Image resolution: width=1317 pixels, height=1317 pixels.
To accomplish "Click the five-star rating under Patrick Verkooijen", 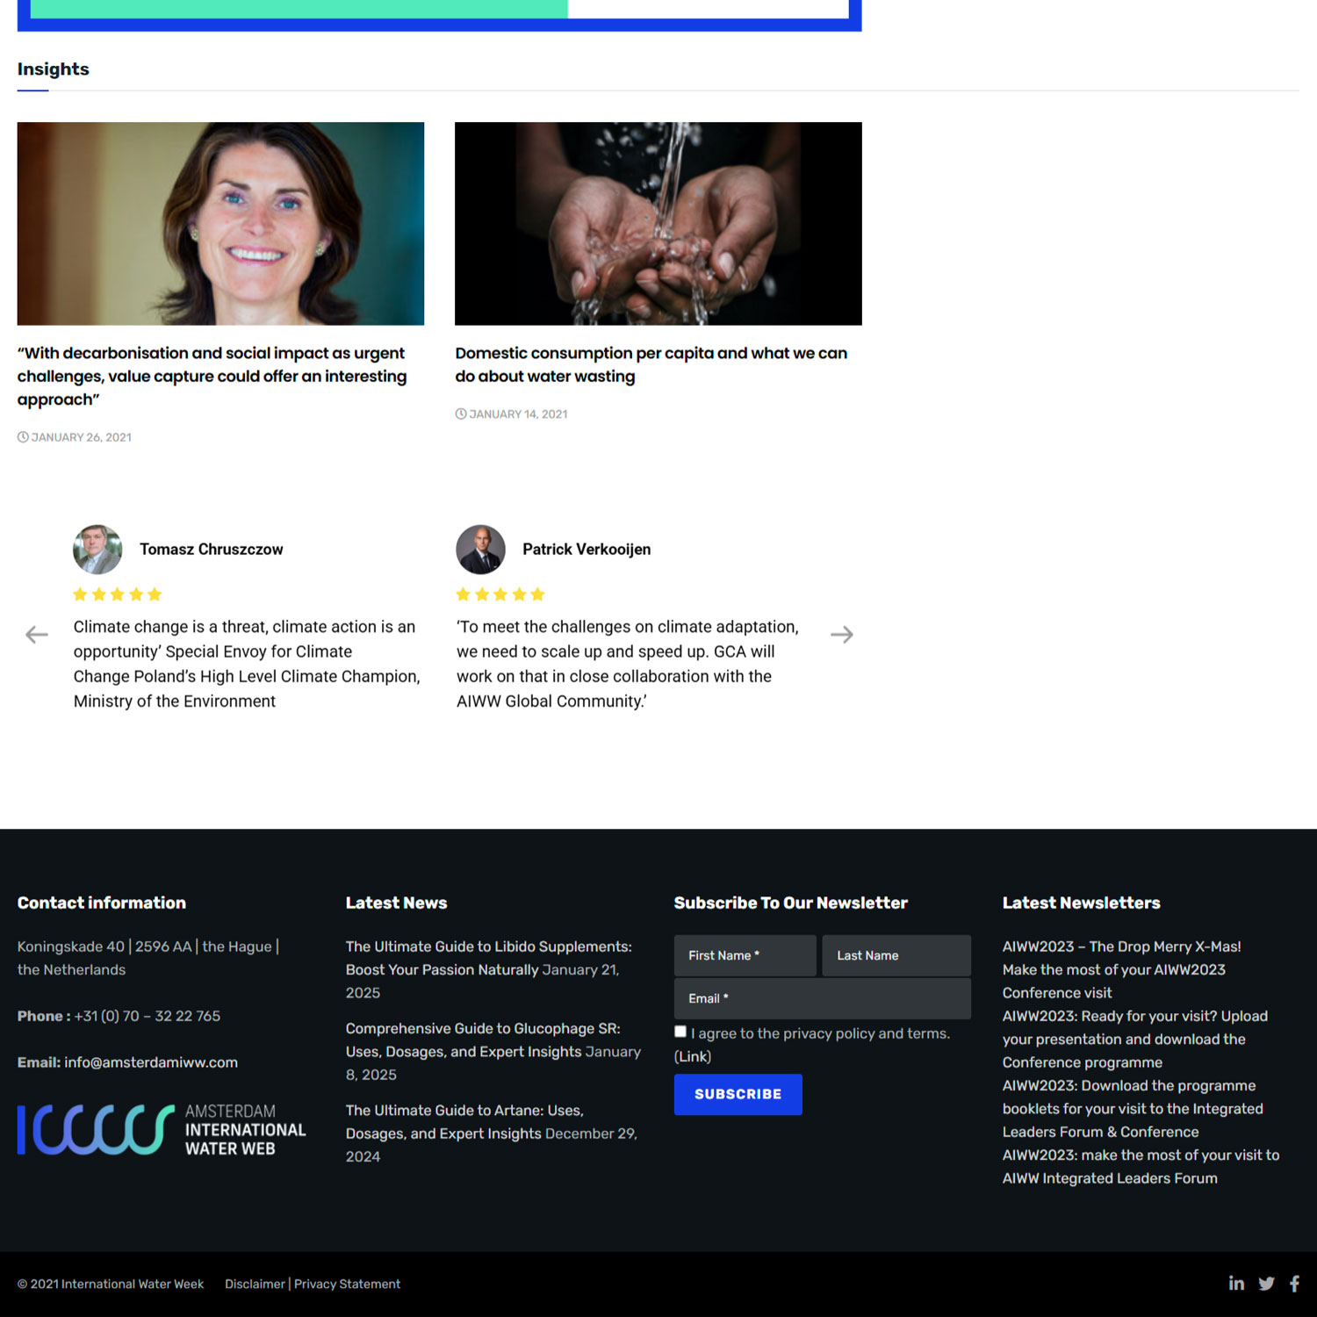I will pyautogui.click(x=500, y=594).
